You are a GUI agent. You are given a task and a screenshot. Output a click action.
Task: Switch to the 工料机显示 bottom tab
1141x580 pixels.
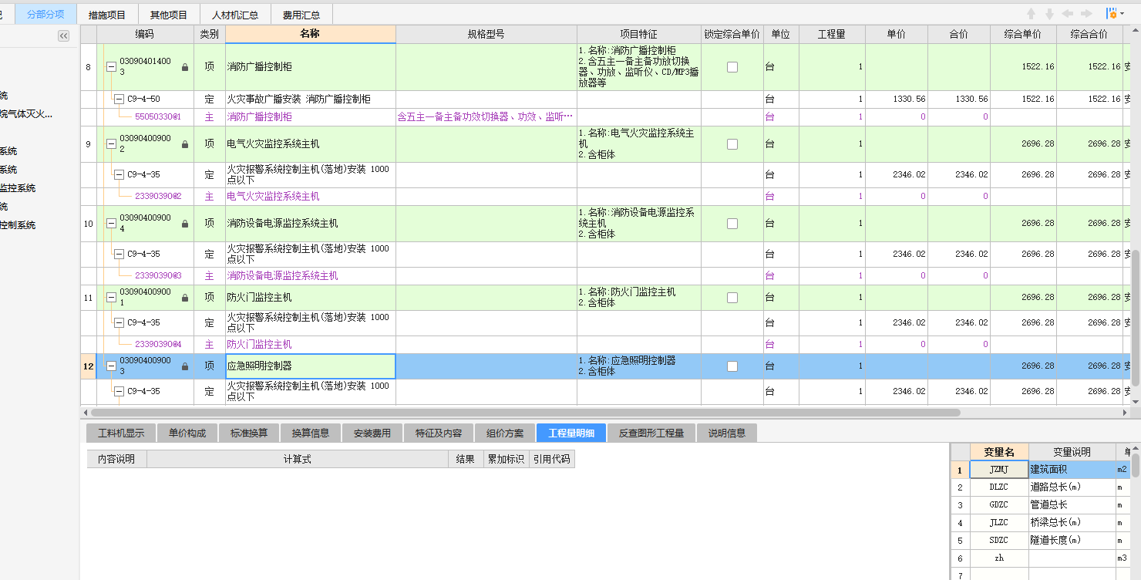click(x=121, y=433)
